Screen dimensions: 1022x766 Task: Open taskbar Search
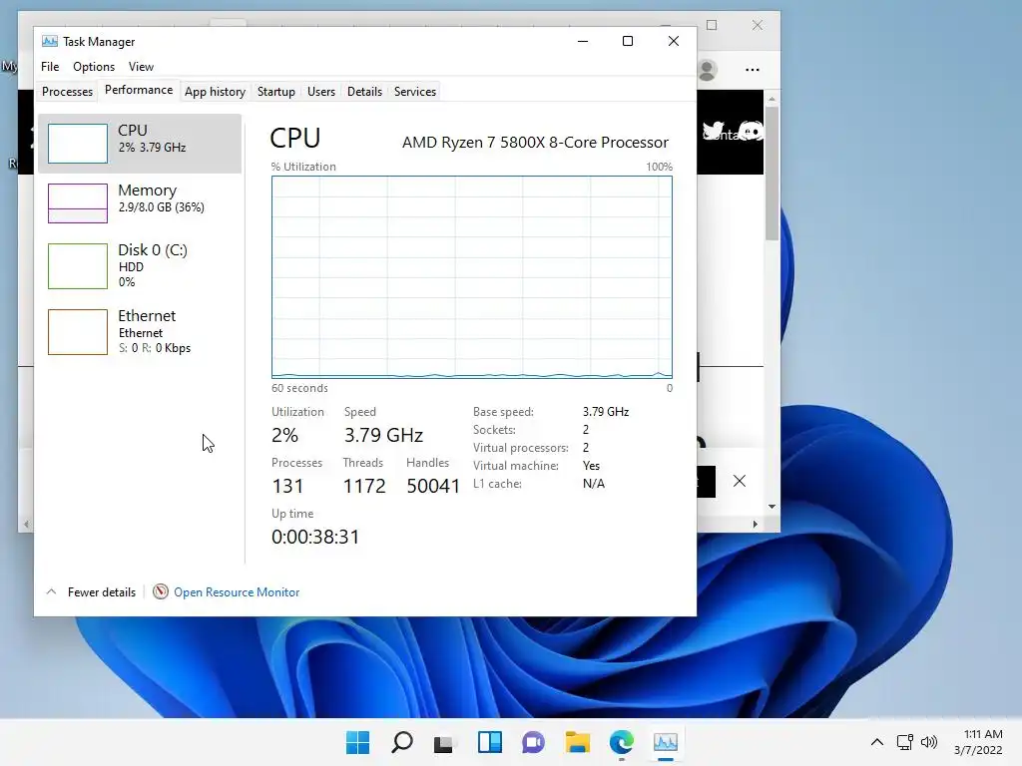tap(401, 742)
